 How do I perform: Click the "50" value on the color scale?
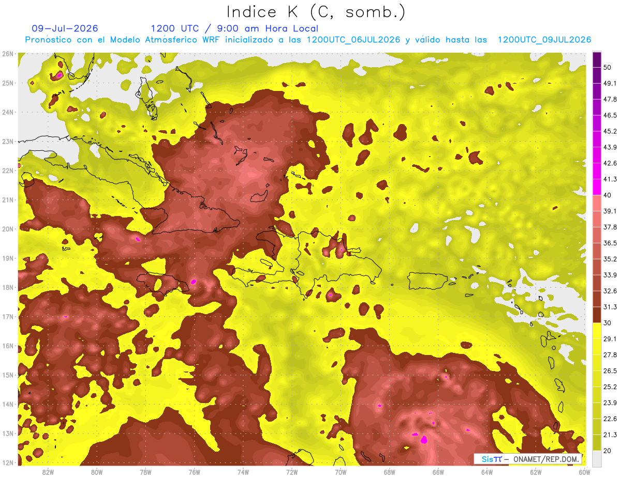click(x=608, y=67)
